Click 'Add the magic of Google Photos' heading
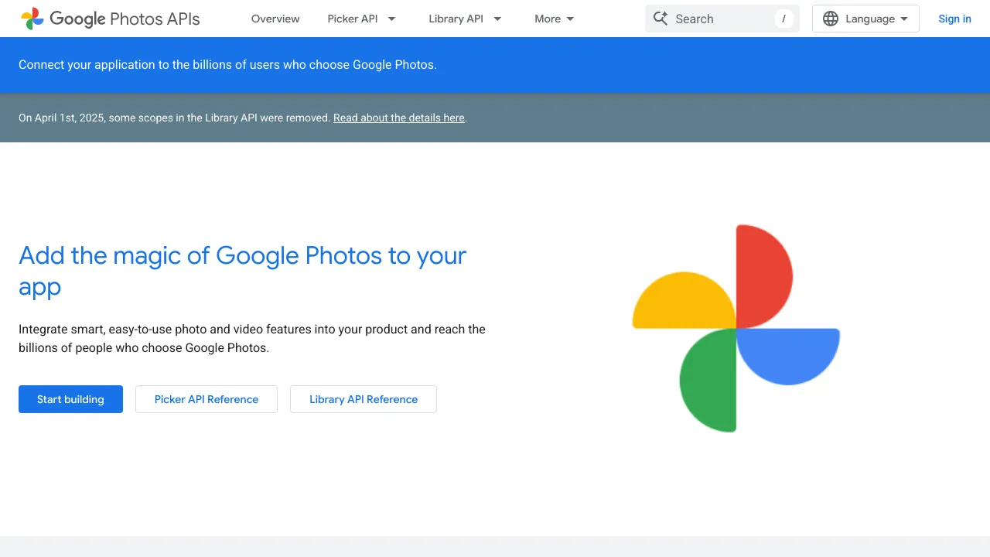 click(x=242, y=271)
